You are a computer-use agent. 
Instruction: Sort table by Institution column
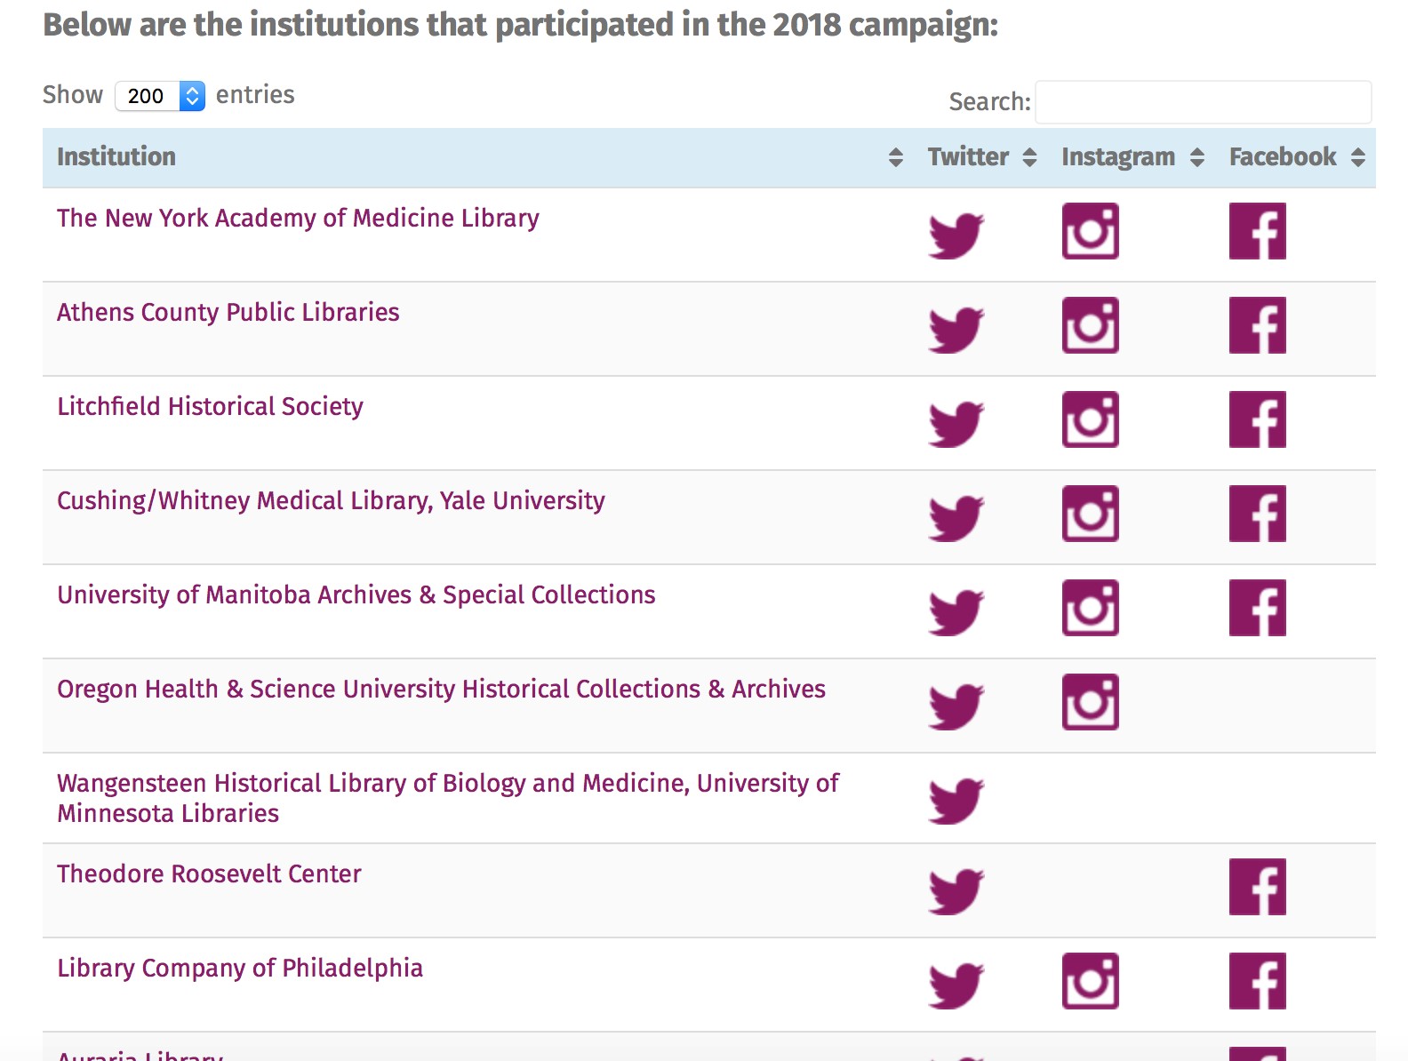[116, 157]
